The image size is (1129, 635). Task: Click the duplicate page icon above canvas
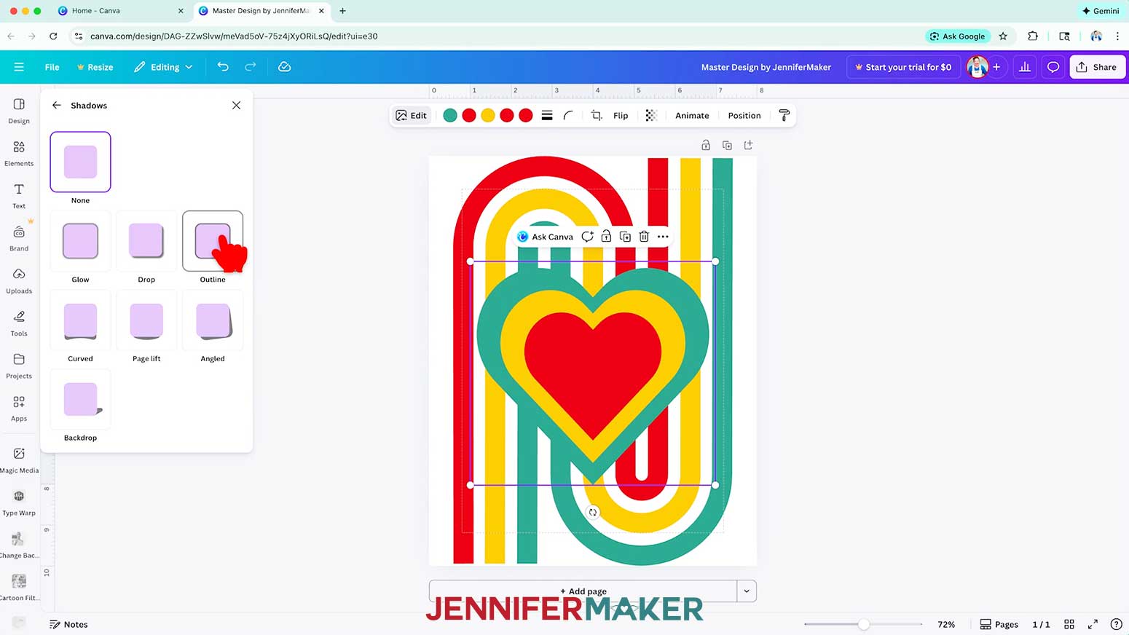point(727,145)
